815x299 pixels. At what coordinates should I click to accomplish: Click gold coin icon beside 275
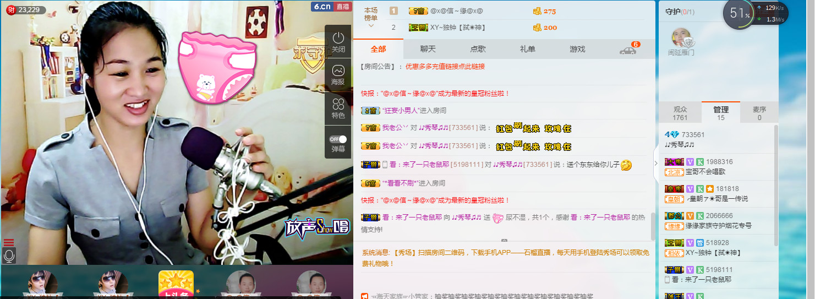click(x=537, y=11)
